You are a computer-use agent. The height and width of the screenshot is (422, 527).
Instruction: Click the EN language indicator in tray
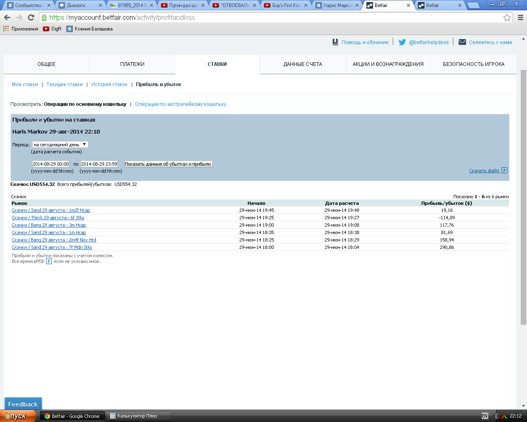(485, 416)
